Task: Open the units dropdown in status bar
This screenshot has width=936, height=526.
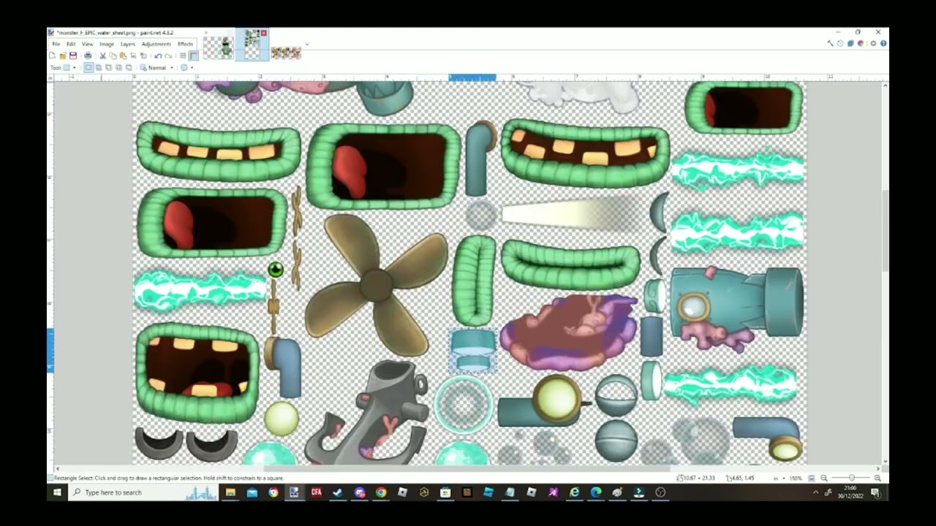Action: pos(780,478)
